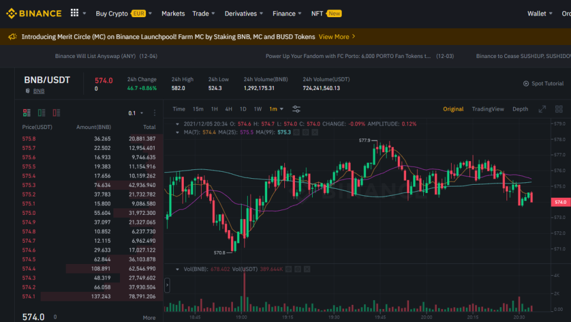Click the View More arrow chevron

pyautogui.click(x=353, y=37)
